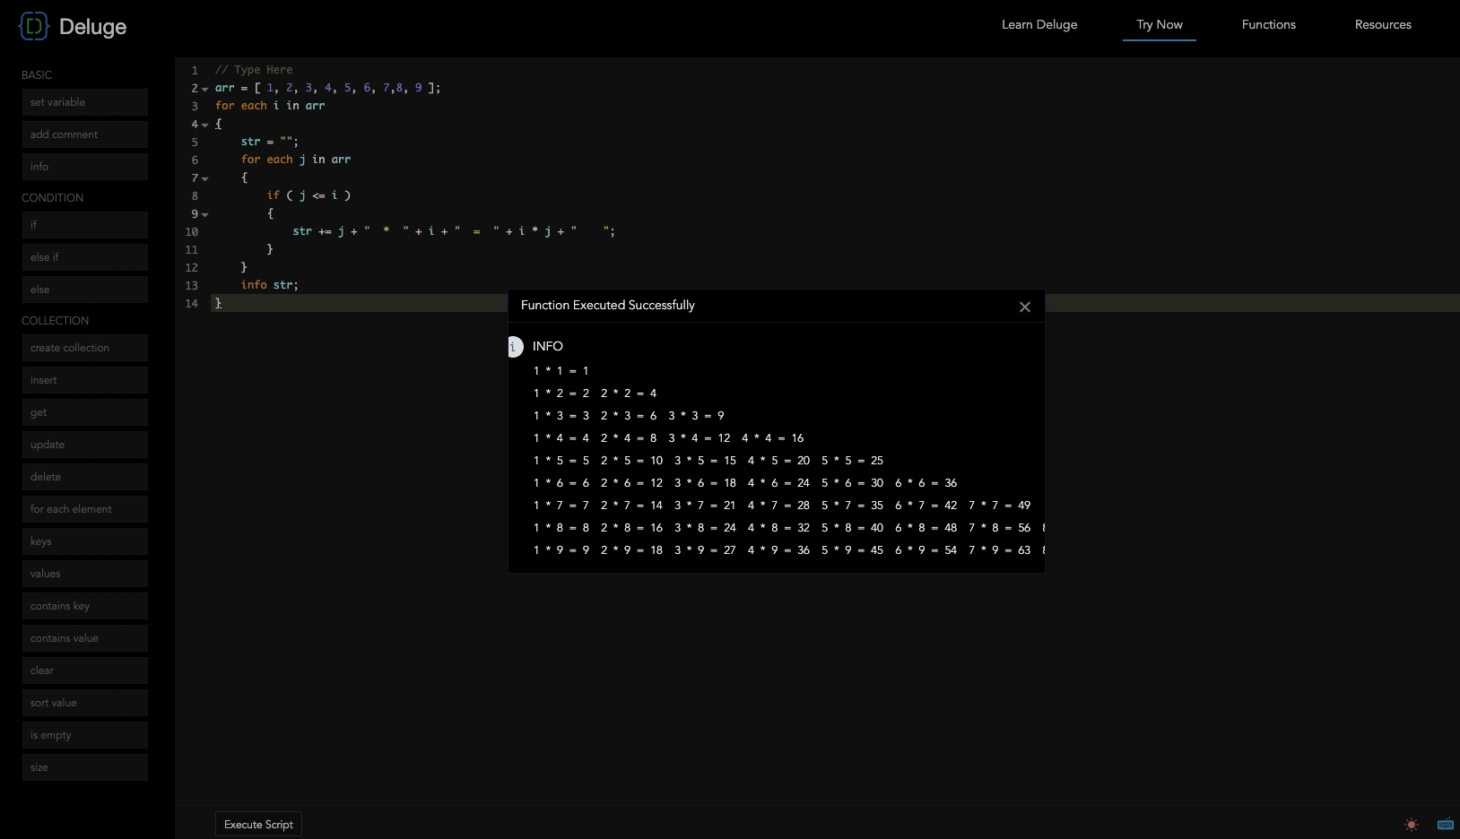This screenshot has width=1460, height=839.
Task: Insert the collection update snippet
Action: coord(85,445)
